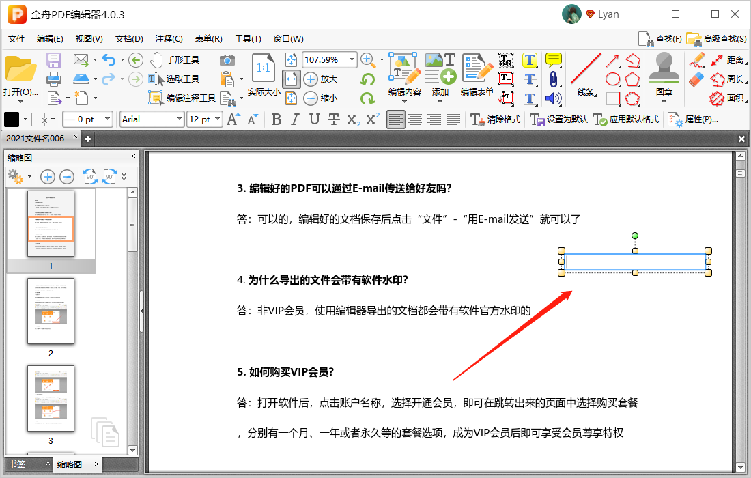
Task: Click the attach file paperclip icon
Action: [554, 79]
